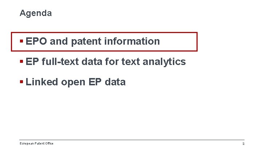Screen dimensions: 262x147
Task: Click the European Patent Office footer text
Action: click(37, 143)
